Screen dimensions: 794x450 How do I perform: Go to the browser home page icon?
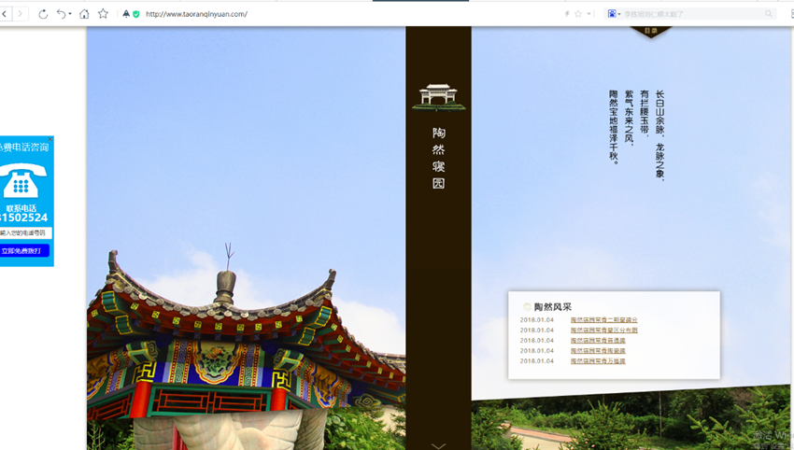(84, 14)
